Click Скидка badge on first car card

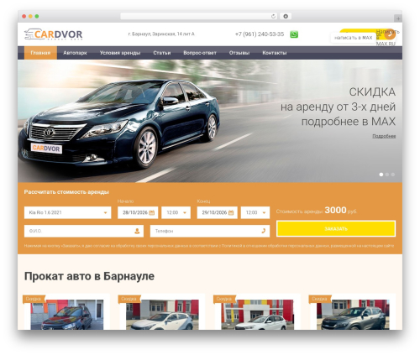click(34, 299)
